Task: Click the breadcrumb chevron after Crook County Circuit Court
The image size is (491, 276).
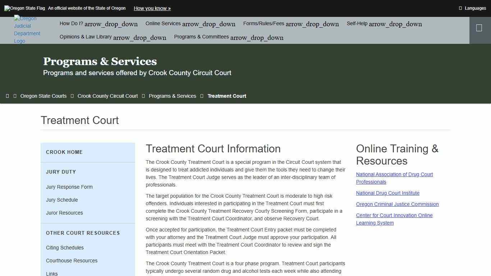Action: (143, 96)
